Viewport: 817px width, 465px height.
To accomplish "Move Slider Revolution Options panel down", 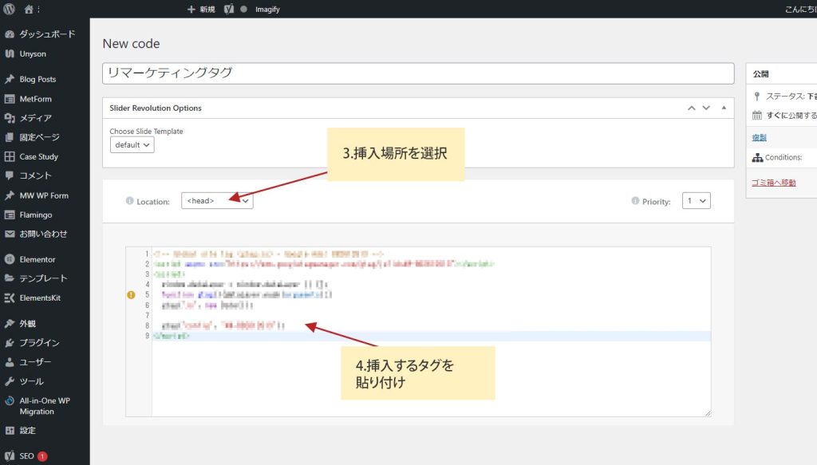I will 706,108.
